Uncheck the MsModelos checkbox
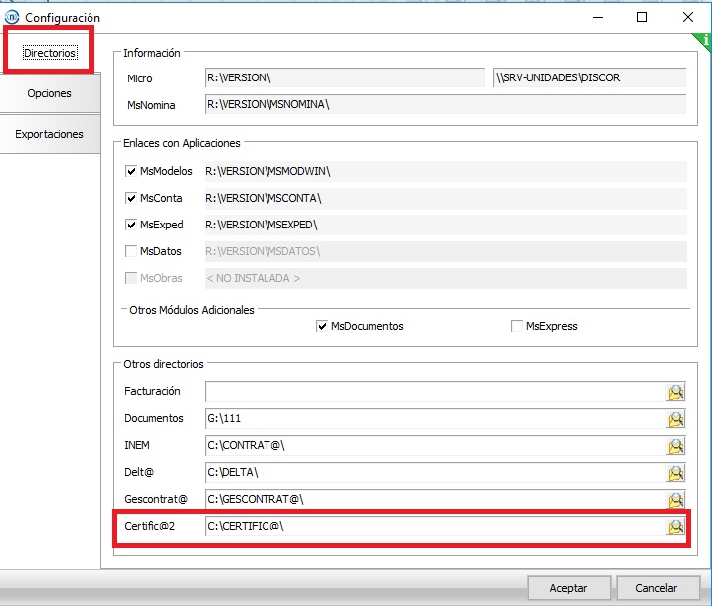The height and width of the screenshot is (606, 712). point(131,171)
